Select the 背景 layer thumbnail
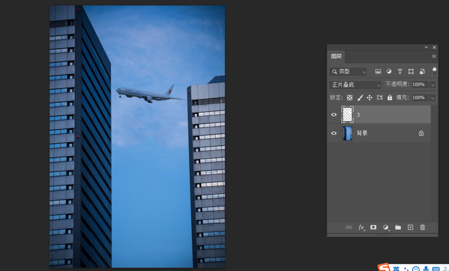This screenshot has height=271, width=449. click(x=347, y=133)
